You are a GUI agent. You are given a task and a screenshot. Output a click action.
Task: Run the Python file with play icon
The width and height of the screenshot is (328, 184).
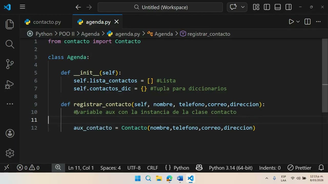(x=291, y=22)
